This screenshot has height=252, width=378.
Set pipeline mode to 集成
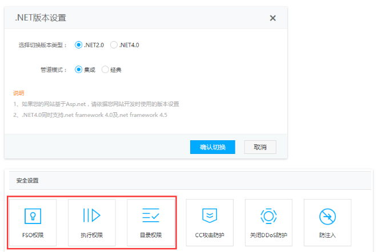[79, 70]
